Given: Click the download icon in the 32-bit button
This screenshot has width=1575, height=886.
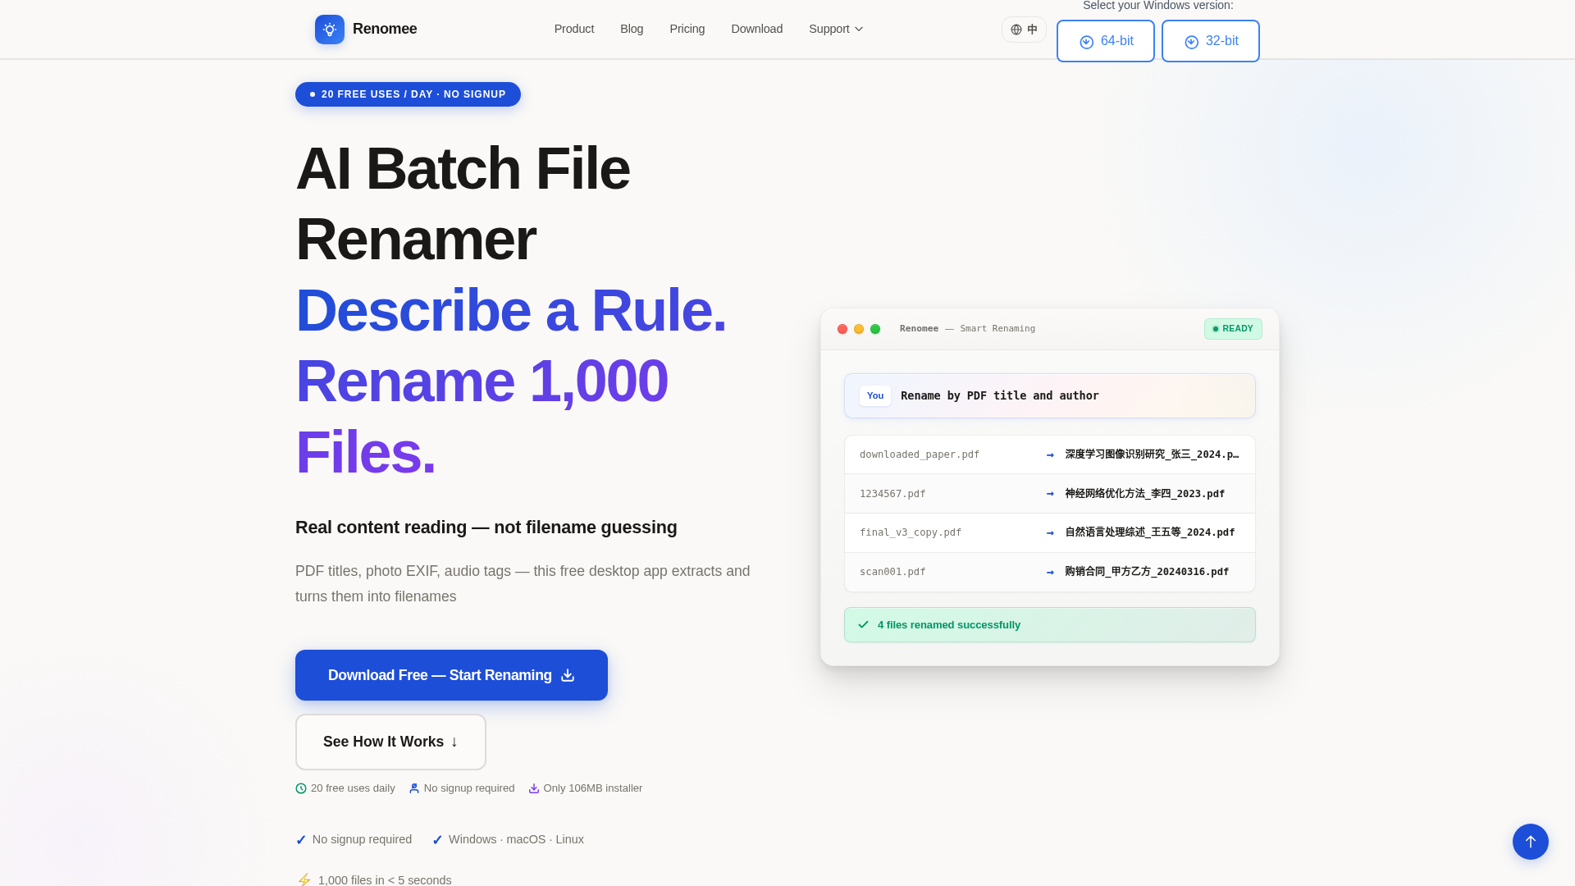Looking at the screenshot, I should (x=1192, y=42).
